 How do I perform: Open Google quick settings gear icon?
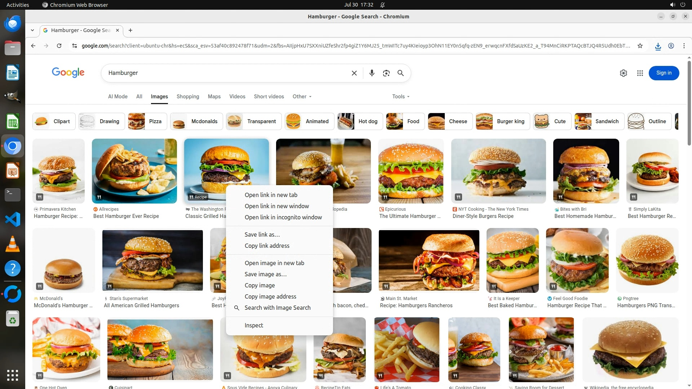coord(623,73)
